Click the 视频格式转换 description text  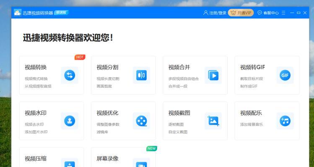pos(36,78)
